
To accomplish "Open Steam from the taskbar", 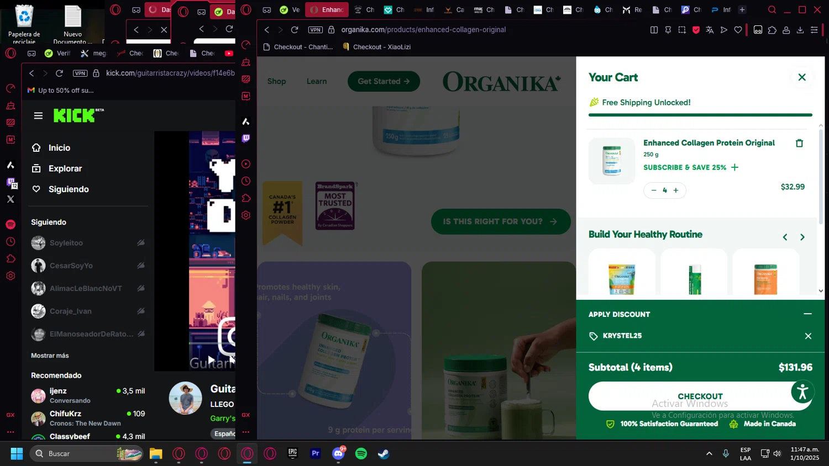I will click(x=384, y=453).
